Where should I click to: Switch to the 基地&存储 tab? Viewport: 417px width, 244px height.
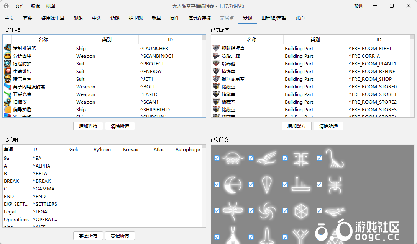coord(199,18)
